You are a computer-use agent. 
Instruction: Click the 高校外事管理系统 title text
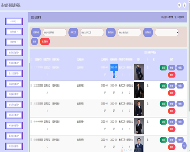click(x=11, y=5)
